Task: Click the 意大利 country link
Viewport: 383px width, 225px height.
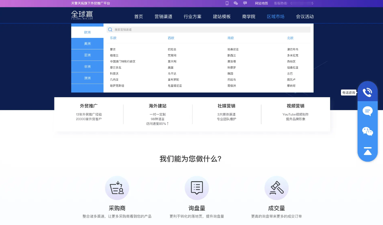Action: (x=172, y=62)
